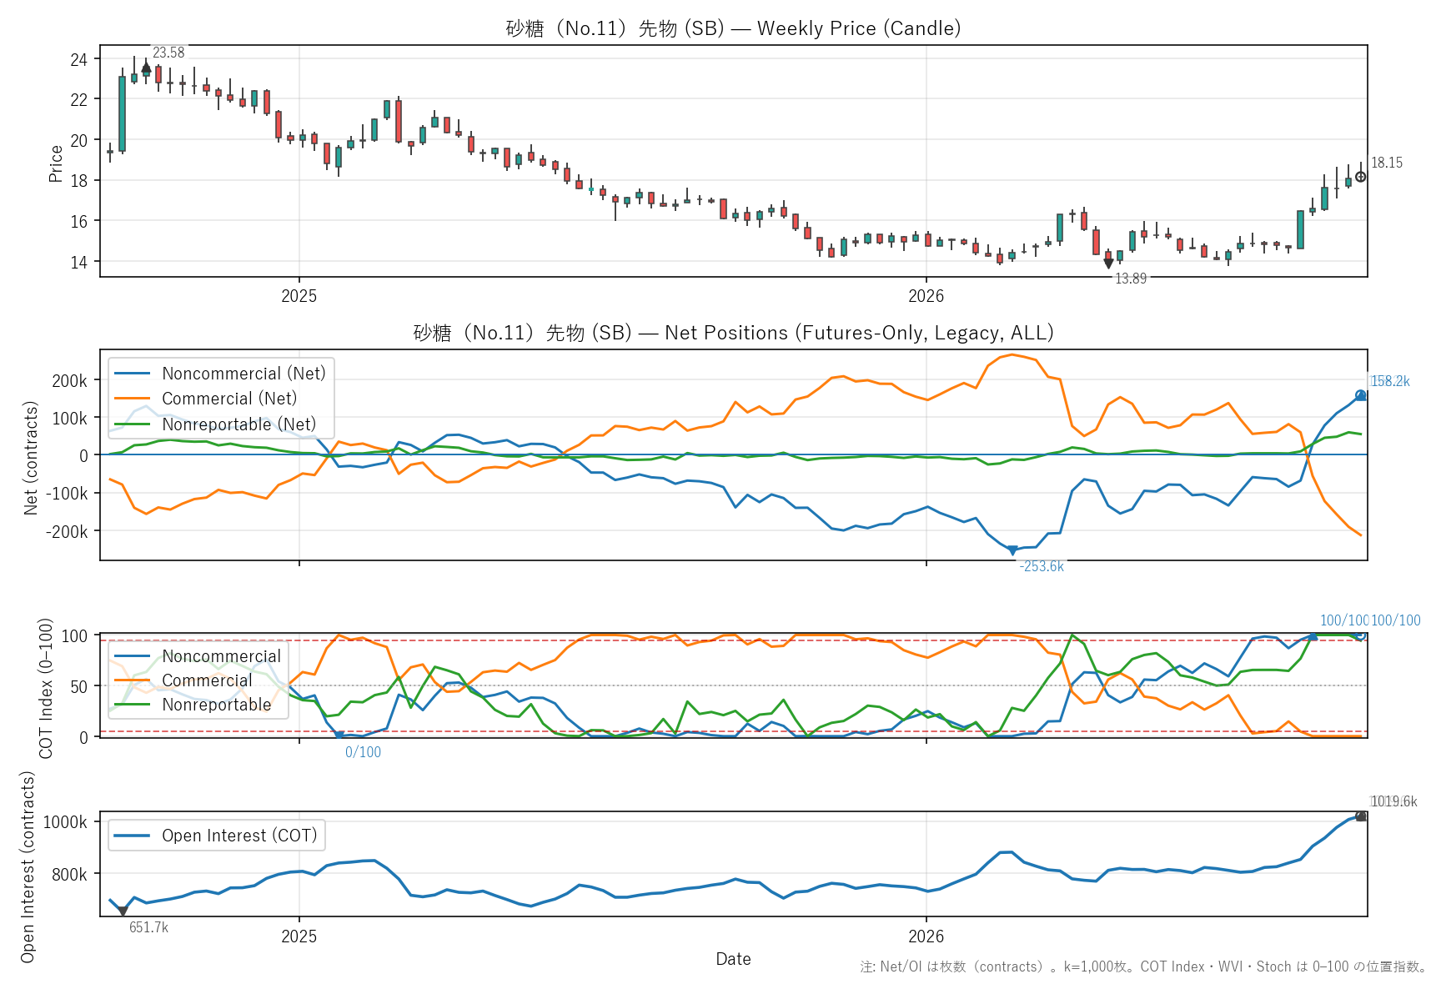Click the triangle marker at -253.6k low
1441x984 pixels.
coord(1012,550)
